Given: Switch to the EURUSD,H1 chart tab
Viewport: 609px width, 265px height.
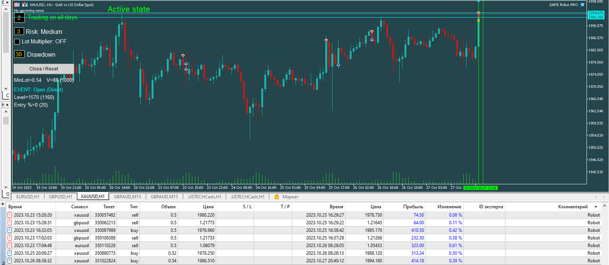Looking at the screenshot, I should pos(28,197).
